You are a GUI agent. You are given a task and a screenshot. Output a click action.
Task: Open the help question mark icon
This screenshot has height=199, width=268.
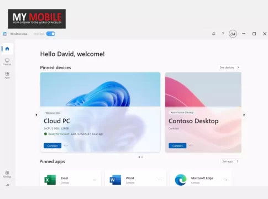coord(223,34)
